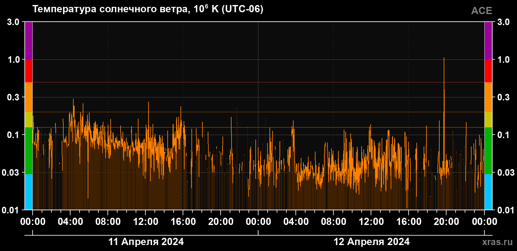Click the red segment of the left color scale

point(29,71)
